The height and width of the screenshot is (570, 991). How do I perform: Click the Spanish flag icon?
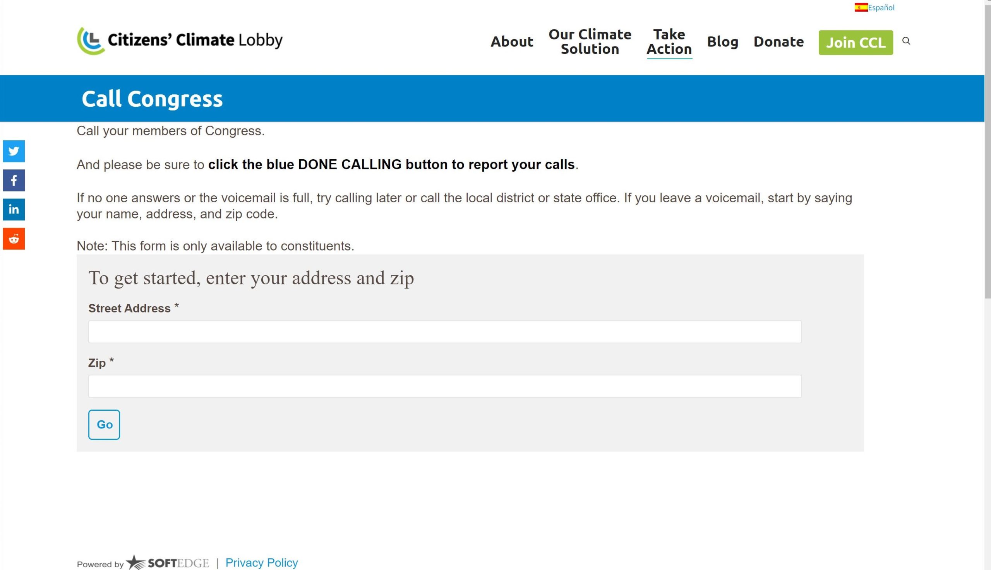861,7
